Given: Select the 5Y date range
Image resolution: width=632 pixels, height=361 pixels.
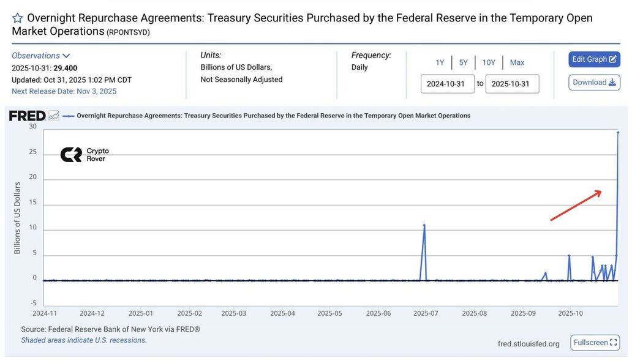Looking at the screenshot, I should [x=463, y=62].
